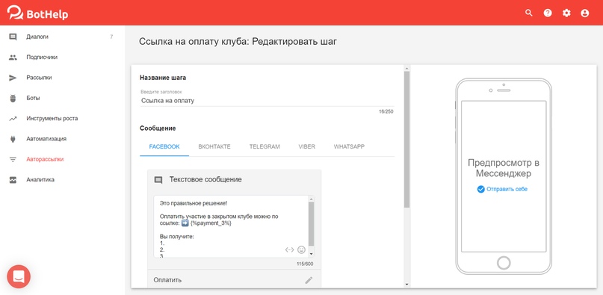Open the search icon in header
This screenshot has height=295, width=603.
529,13
